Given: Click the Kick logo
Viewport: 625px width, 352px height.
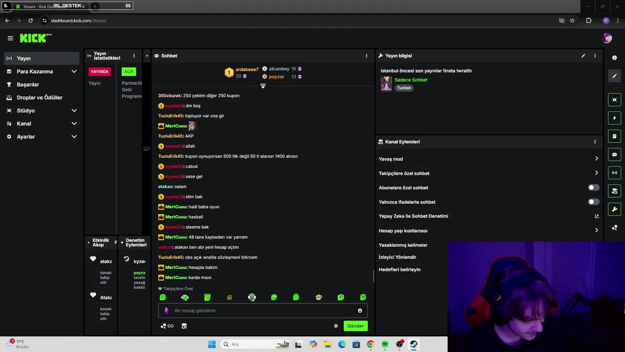Looking at the screenshot, I should 35,38.
